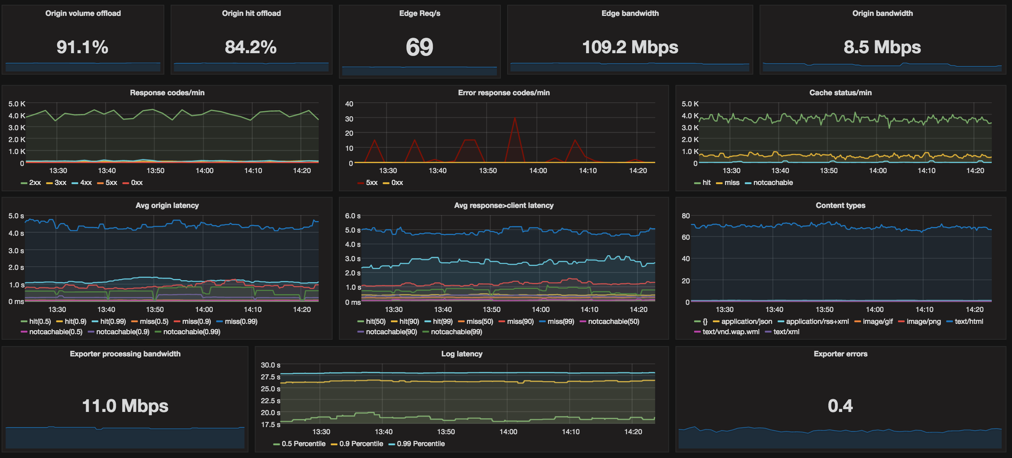Toggle notcachable(50) in response>client latency legend

pyautogui.click(x=614, y=321)
